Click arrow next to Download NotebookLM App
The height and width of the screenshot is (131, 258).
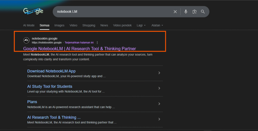[159, 73]
